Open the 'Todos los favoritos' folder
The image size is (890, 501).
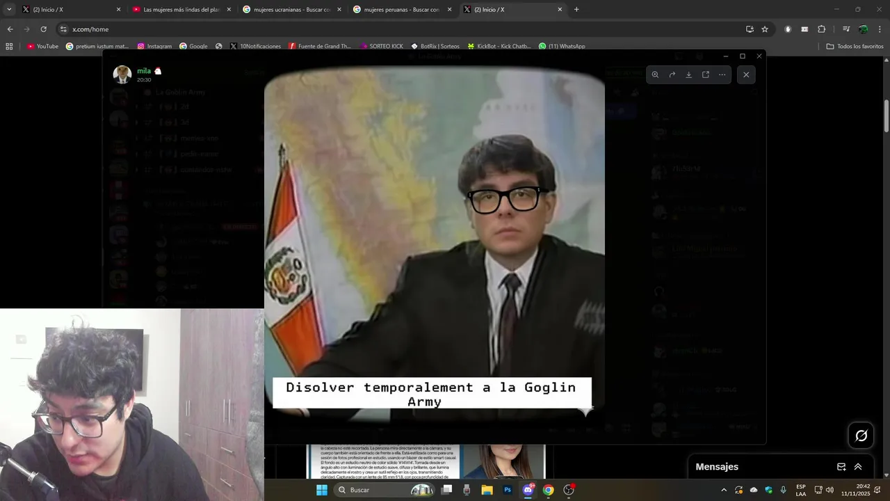tap(855, 46)
